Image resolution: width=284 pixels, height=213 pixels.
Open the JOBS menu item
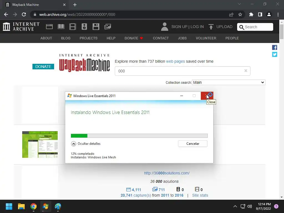(x=182, y=38)
